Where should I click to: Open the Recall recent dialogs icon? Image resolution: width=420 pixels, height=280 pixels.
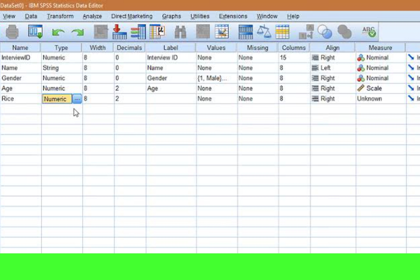coord(35,32)
